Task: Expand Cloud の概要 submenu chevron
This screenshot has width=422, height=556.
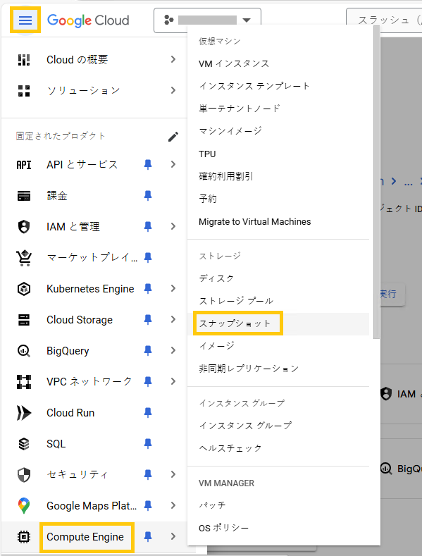Action: pos(173,59)
